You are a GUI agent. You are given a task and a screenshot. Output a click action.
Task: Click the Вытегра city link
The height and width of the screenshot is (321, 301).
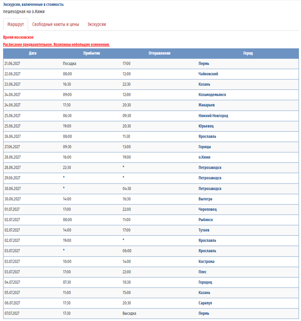205,199
